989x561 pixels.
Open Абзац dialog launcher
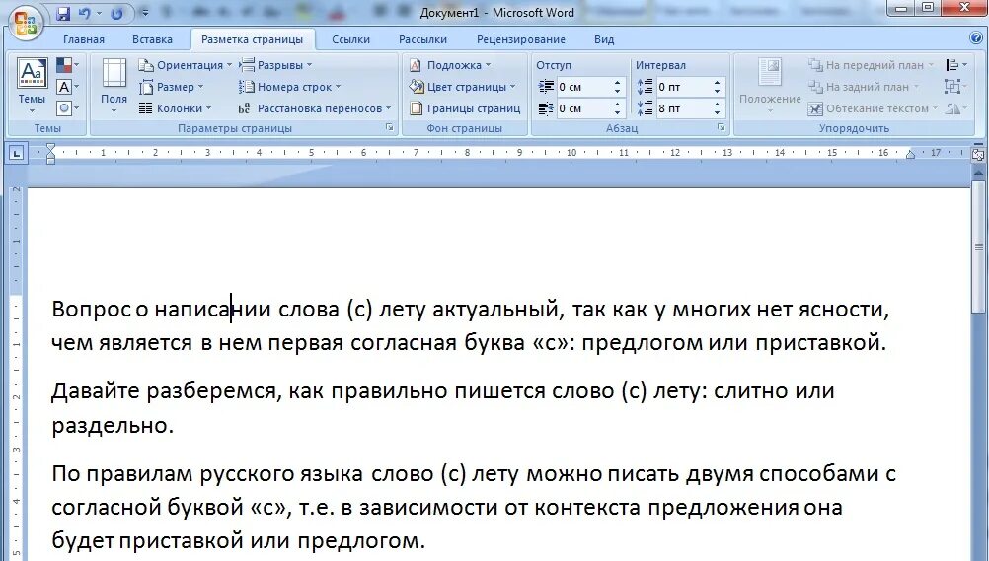(x=721, y=127)
